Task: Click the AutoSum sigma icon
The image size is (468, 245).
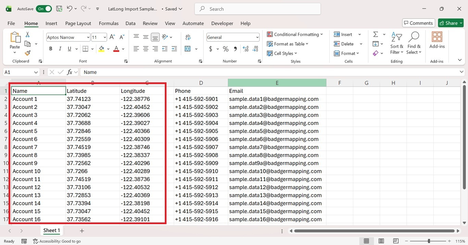Action: (375, 34)
